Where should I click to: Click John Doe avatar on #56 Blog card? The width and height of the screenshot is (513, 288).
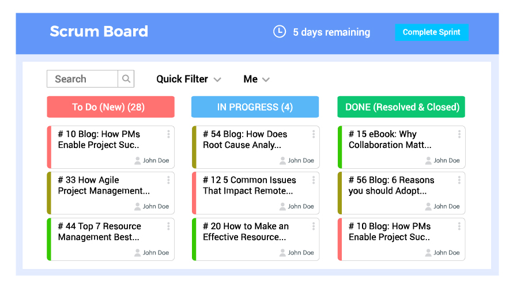(428, 206)
